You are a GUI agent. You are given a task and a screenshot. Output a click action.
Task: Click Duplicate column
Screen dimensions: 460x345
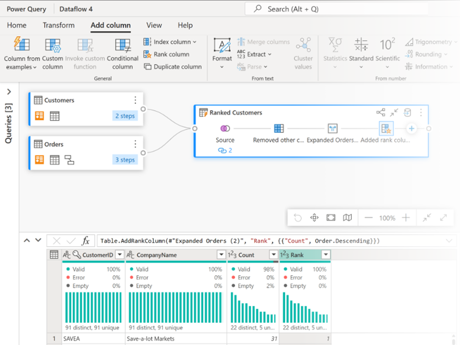point(173,67)
